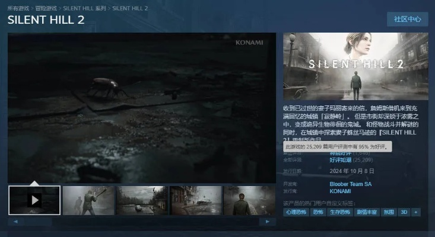
Task: Select the 恐怖 tag
Action: tap(318, 212)
